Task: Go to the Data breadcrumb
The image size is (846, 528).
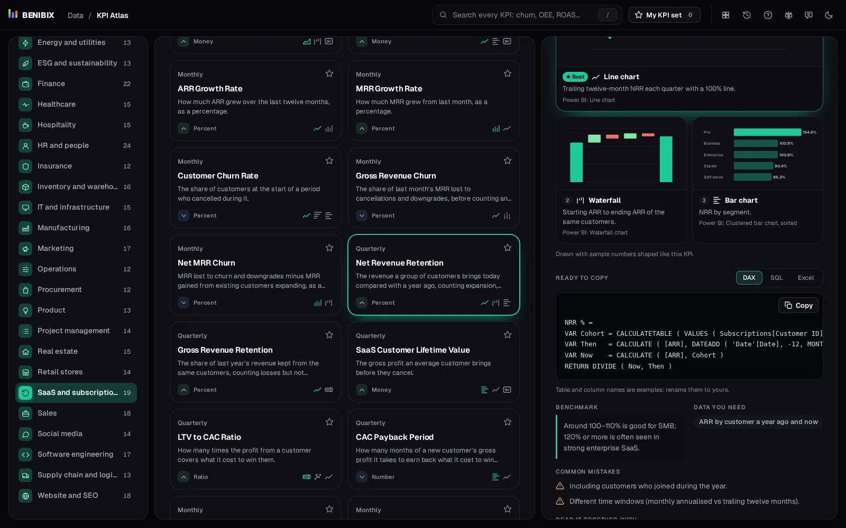Action: [76, 15]
